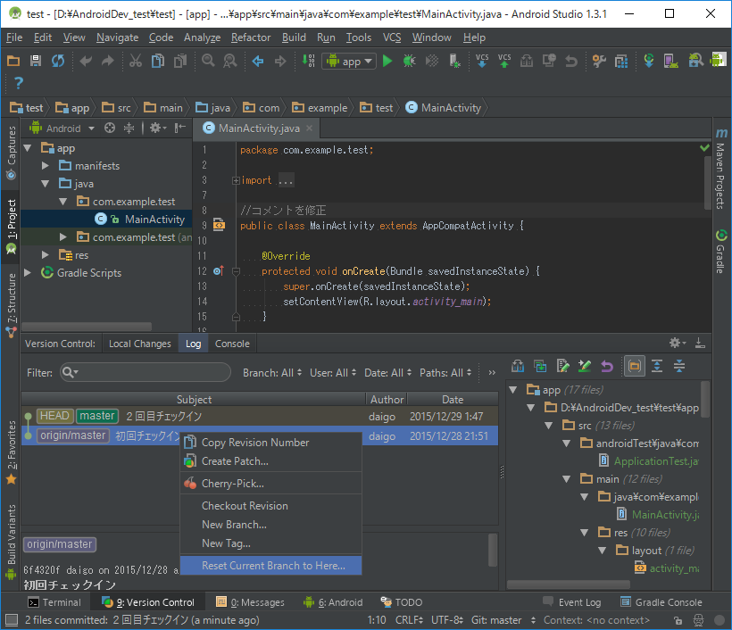
Task: Click the Cut scissors icon
Action: [x=136, y=61]
